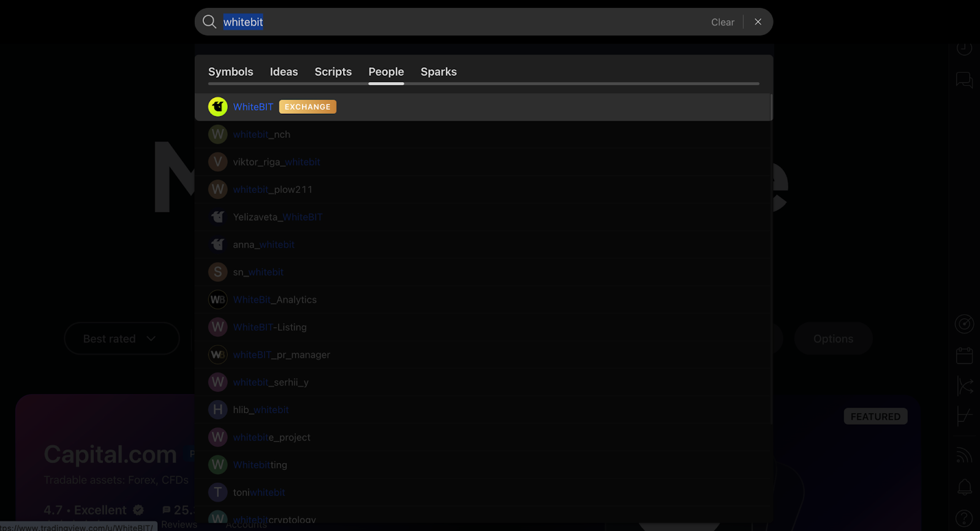
Task: Open user whitebit_nch
Action: click(x=483, y=135)
